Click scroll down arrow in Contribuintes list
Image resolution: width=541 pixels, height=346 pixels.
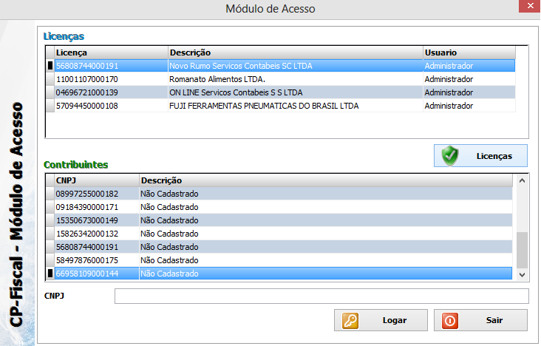tap(522, 275)
